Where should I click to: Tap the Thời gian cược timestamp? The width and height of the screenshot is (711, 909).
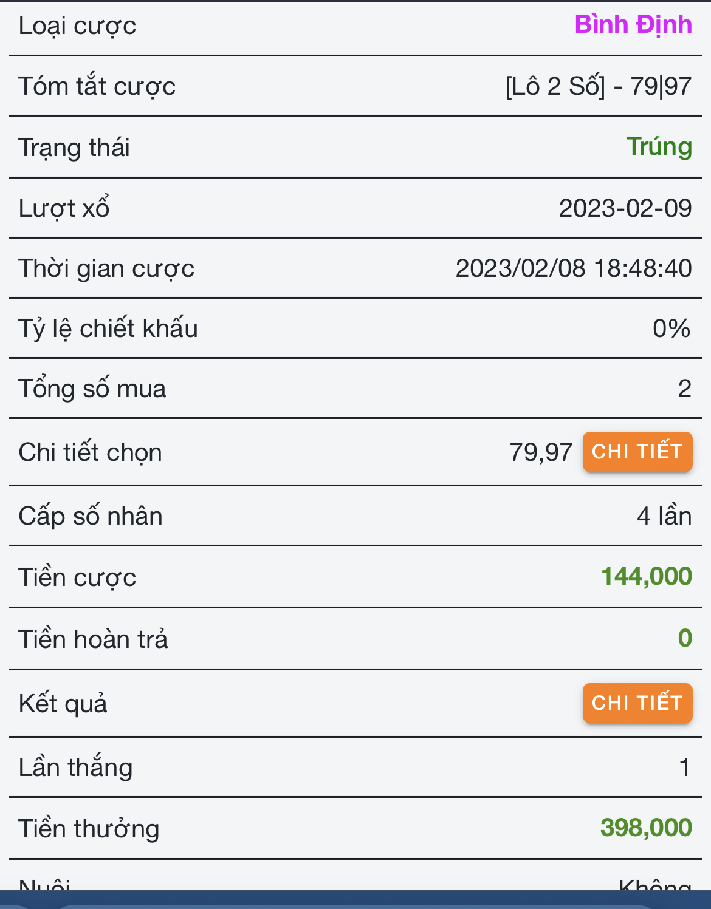coord(574,268)
